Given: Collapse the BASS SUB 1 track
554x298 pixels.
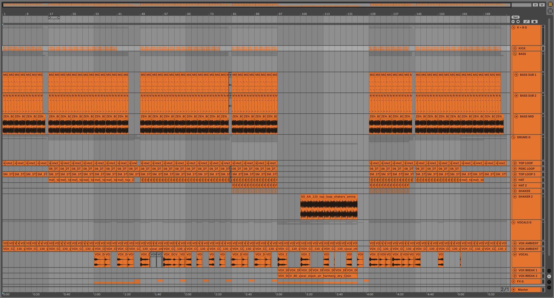Looking at the screenshot, I should point(516,75).
